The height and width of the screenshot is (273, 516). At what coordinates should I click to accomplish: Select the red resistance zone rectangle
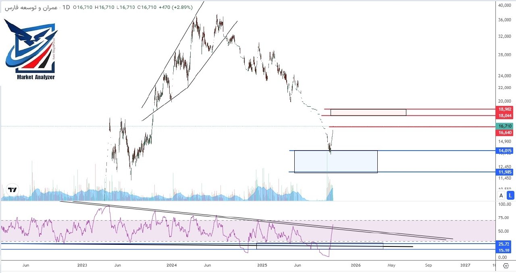368,112
